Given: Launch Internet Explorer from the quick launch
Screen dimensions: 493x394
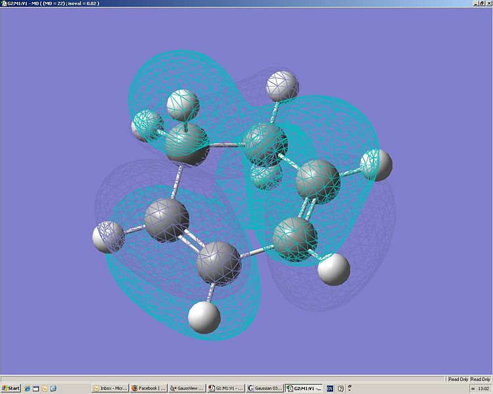Looking at the screenshot, I should pyautogui.click(x=28, y=388).
